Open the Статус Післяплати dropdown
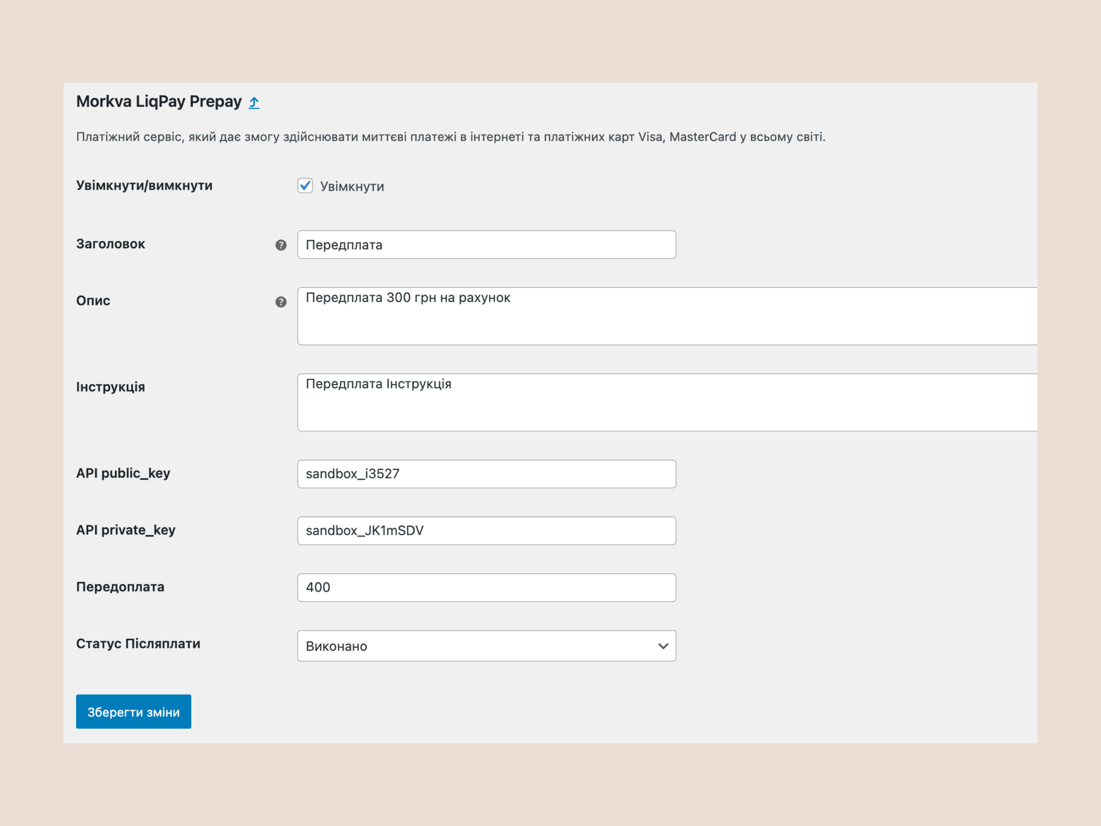This screenshot has height=826, width=1101. click(486, 646)
